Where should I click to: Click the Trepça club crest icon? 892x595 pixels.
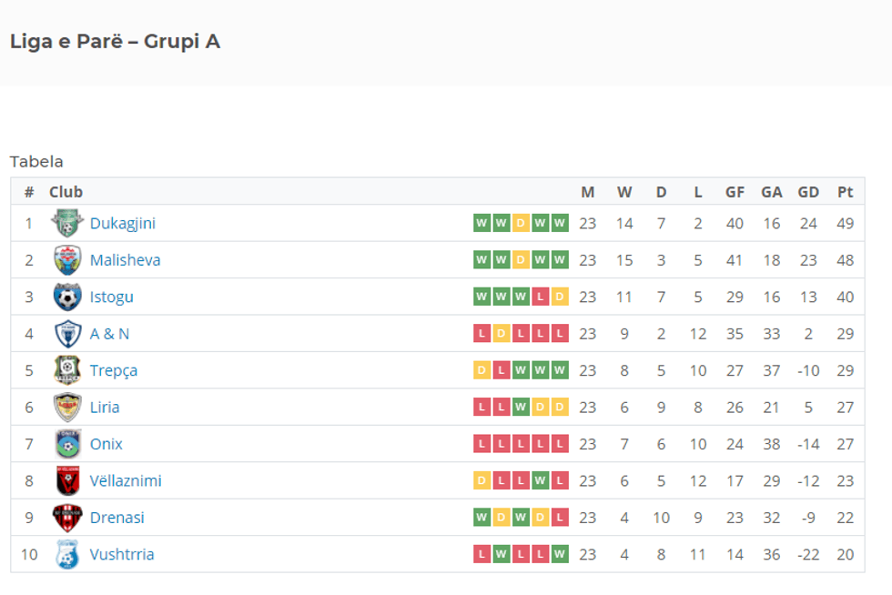[67, 370]
